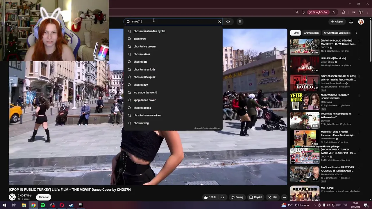The image size is (372, 209).
Task: Dislike the video
Action: [x=222, y=197]
